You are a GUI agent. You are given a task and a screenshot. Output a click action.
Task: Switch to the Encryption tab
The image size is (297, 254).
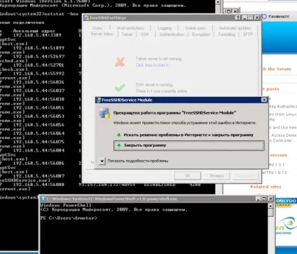pos(201,34)
